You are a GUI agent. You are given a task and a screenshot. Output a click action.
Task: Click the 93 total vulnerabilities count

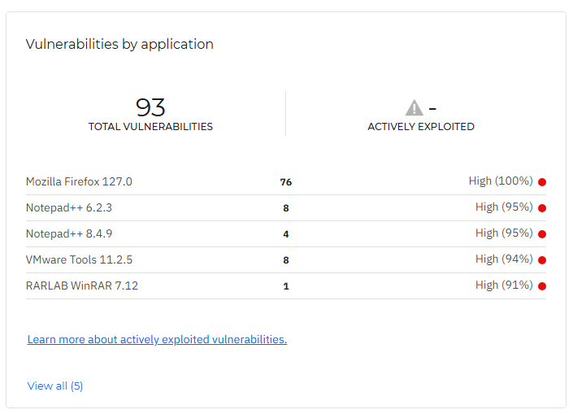coord(150,107)
